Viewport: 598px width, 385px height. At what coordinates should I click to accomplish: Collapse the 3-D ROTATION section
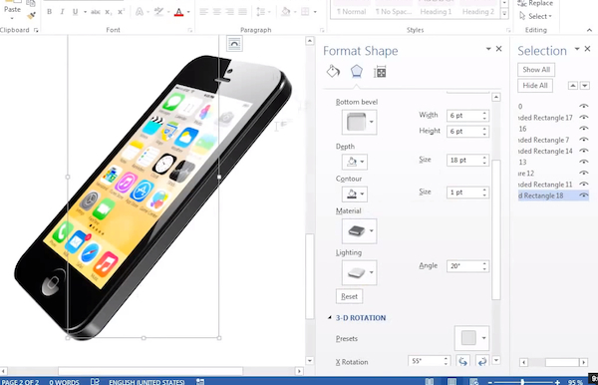point(330,318)
